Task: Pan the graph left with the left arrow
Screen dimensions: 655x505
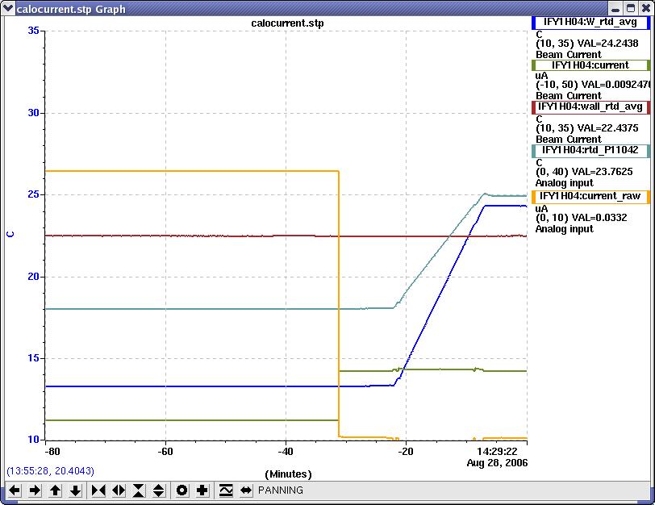Action: 15,490
